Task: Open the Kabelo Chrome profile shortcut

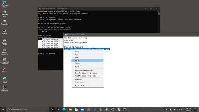Action: click(5, 52)
